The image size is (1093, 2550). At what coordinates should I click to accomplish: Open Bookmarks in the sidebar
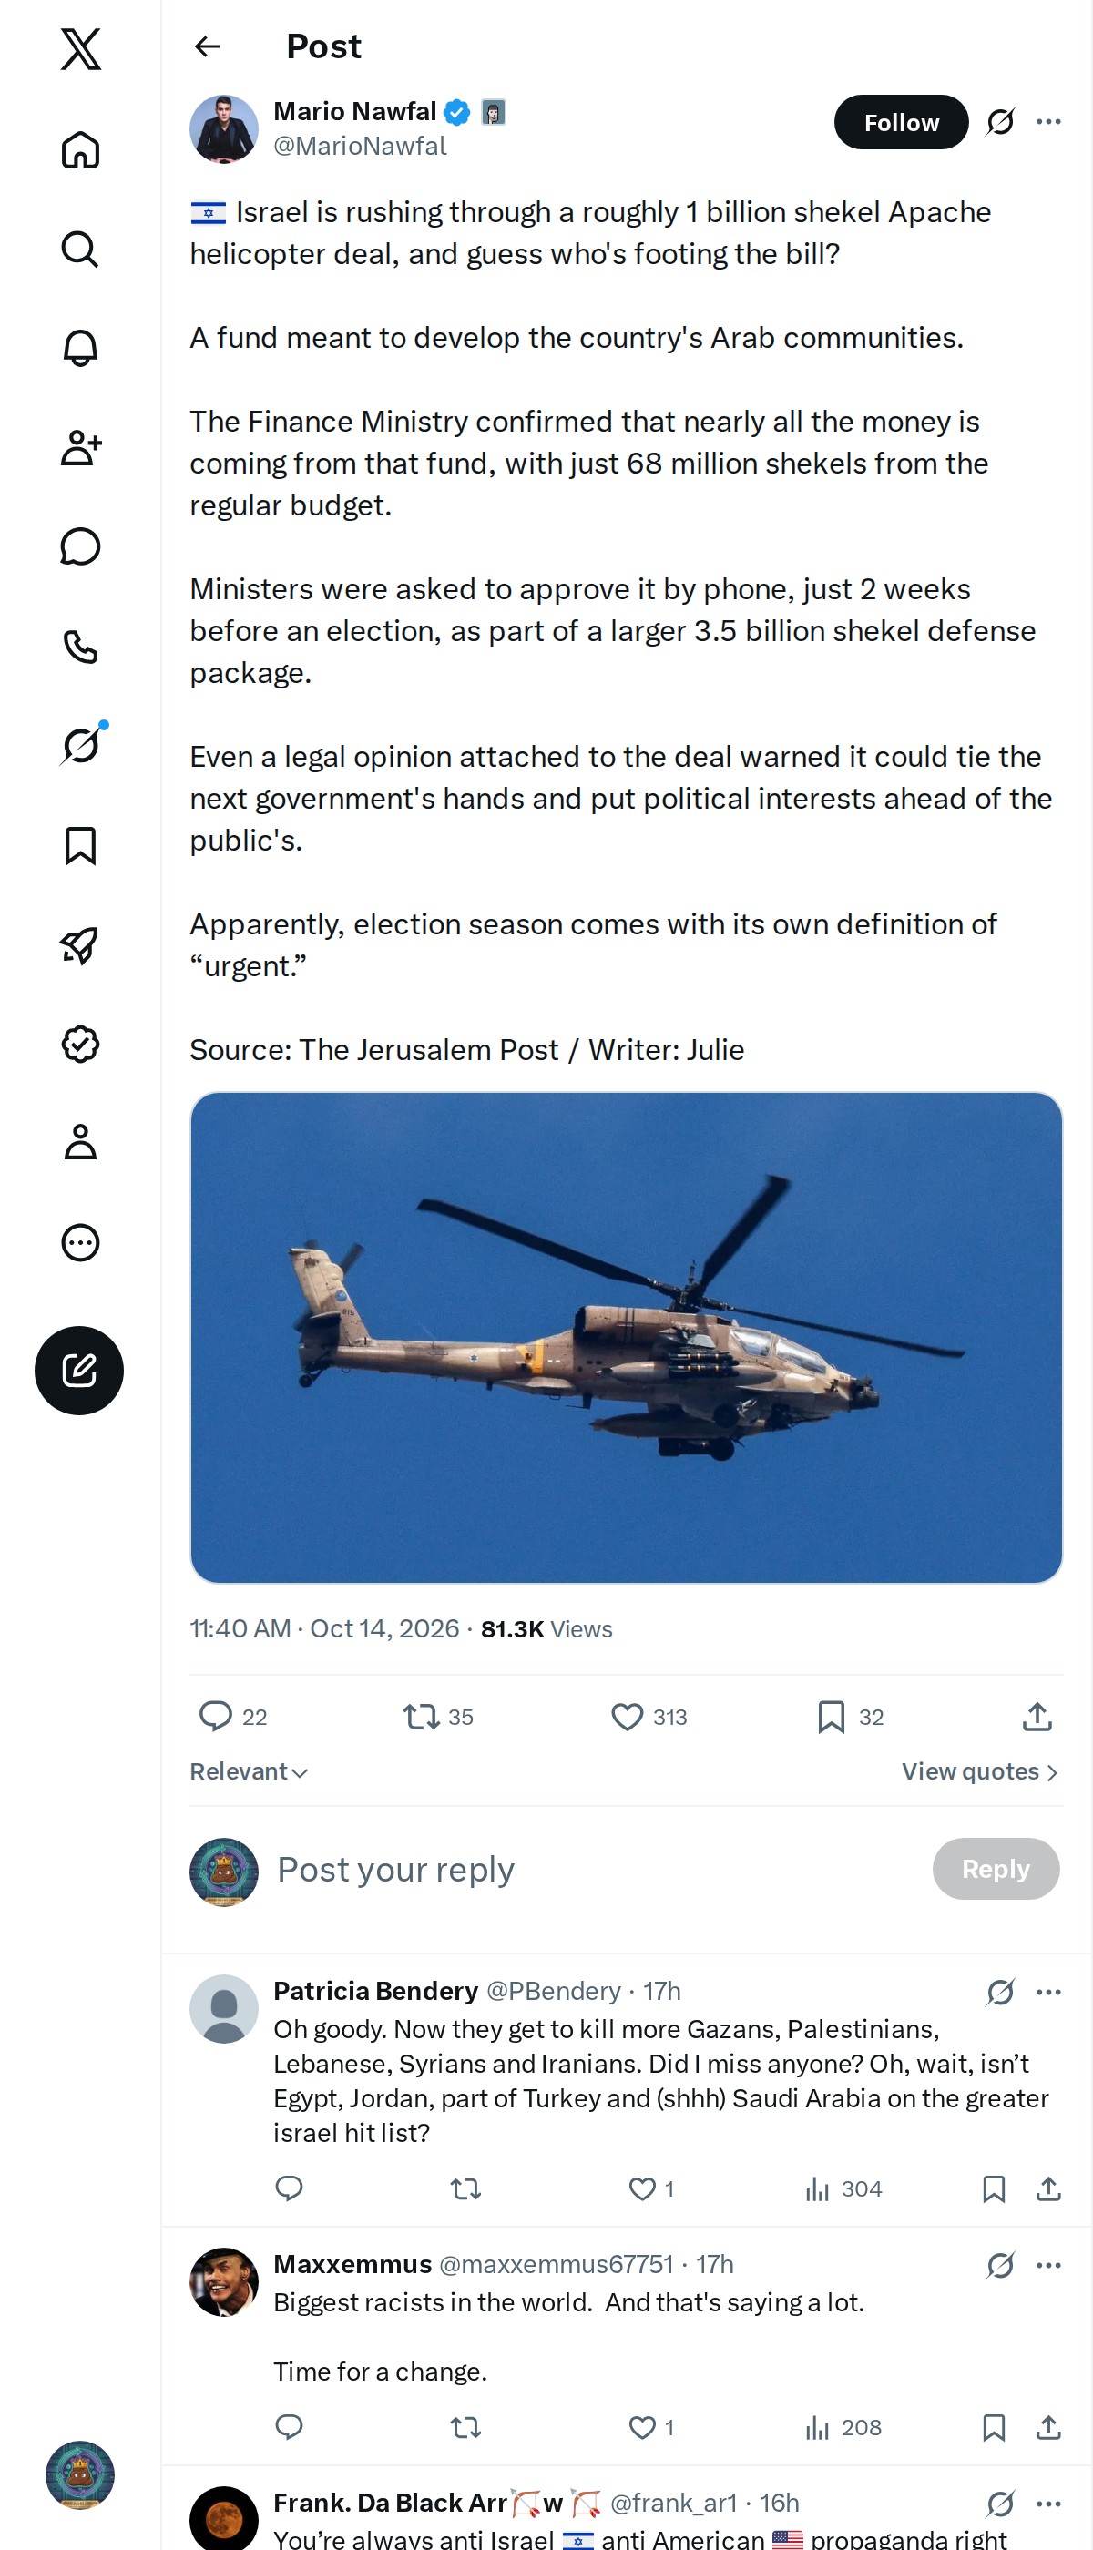point(80,845)
